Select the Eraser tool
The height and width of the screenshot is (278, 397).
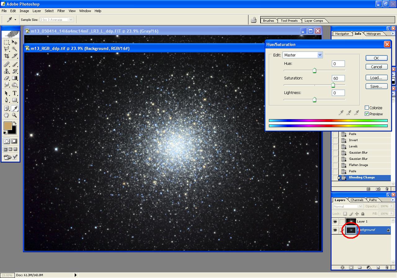[x=7, y=78]
